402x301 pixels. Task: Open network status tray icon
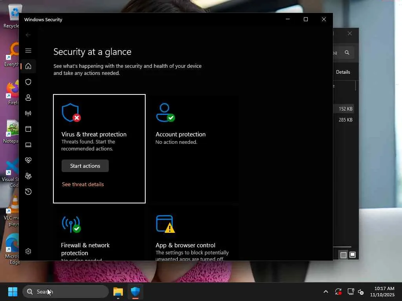(351, 292)
